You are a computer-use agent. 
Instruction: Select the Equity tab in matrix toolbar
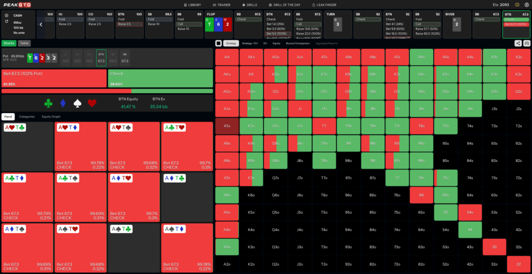[276, 43]
